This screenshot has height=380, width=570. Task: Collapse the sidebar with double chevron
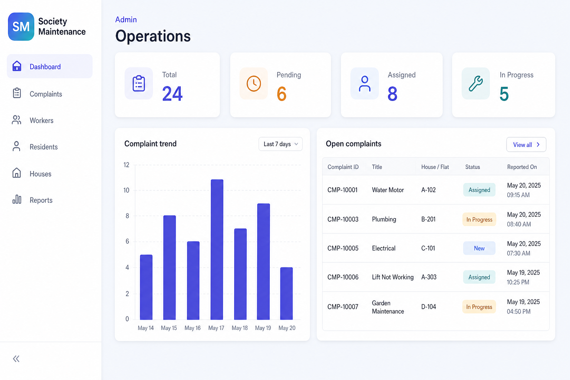click(16, 358)
